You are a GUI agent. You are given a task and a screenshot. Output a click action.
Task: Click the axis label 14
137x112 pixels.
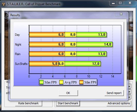point(113,76)
